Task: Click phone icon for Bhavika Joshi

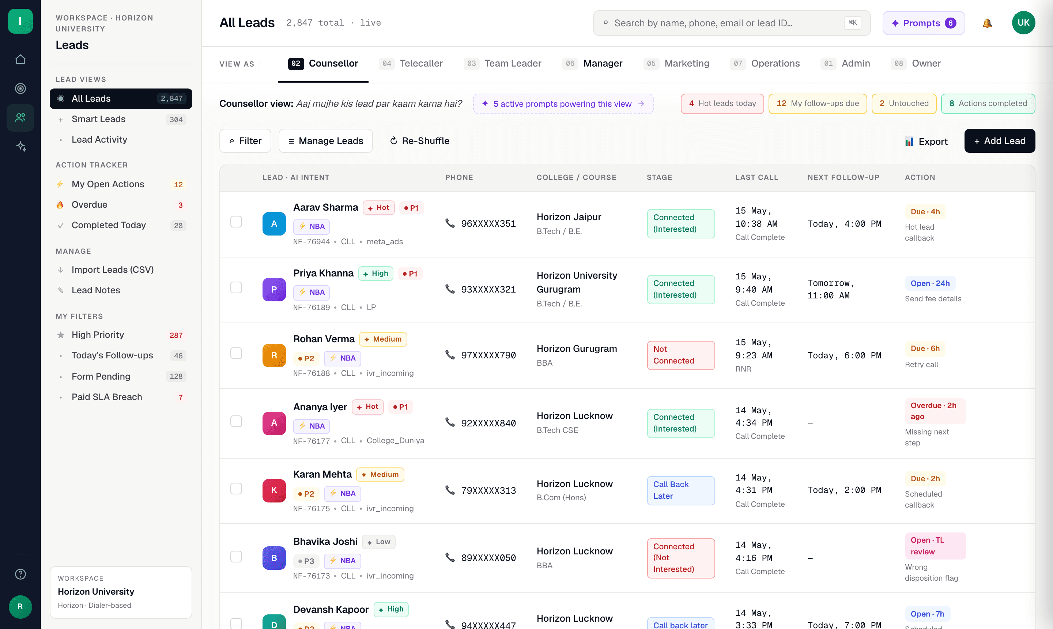Action: 450,557
